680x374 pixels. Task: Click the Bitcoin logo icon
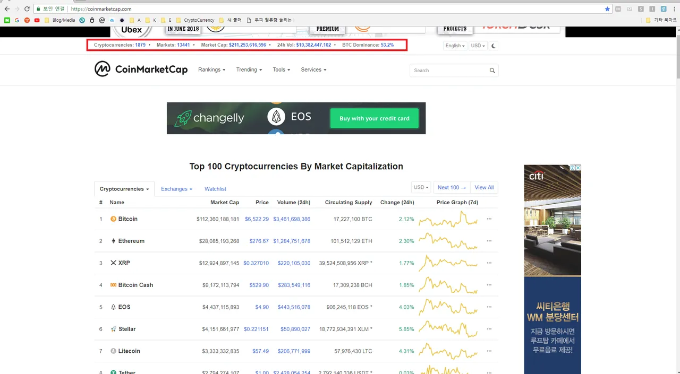coord(113,219)
